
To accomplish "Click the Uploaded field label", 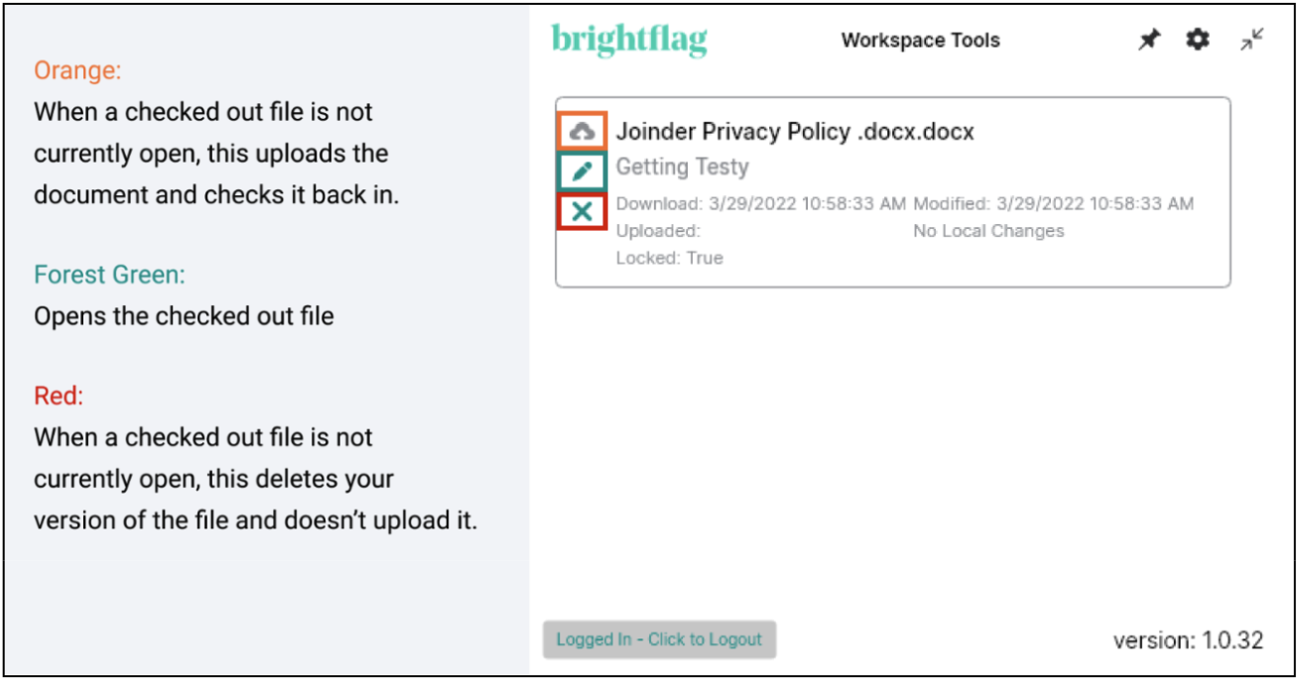I will tap(658, 231).
